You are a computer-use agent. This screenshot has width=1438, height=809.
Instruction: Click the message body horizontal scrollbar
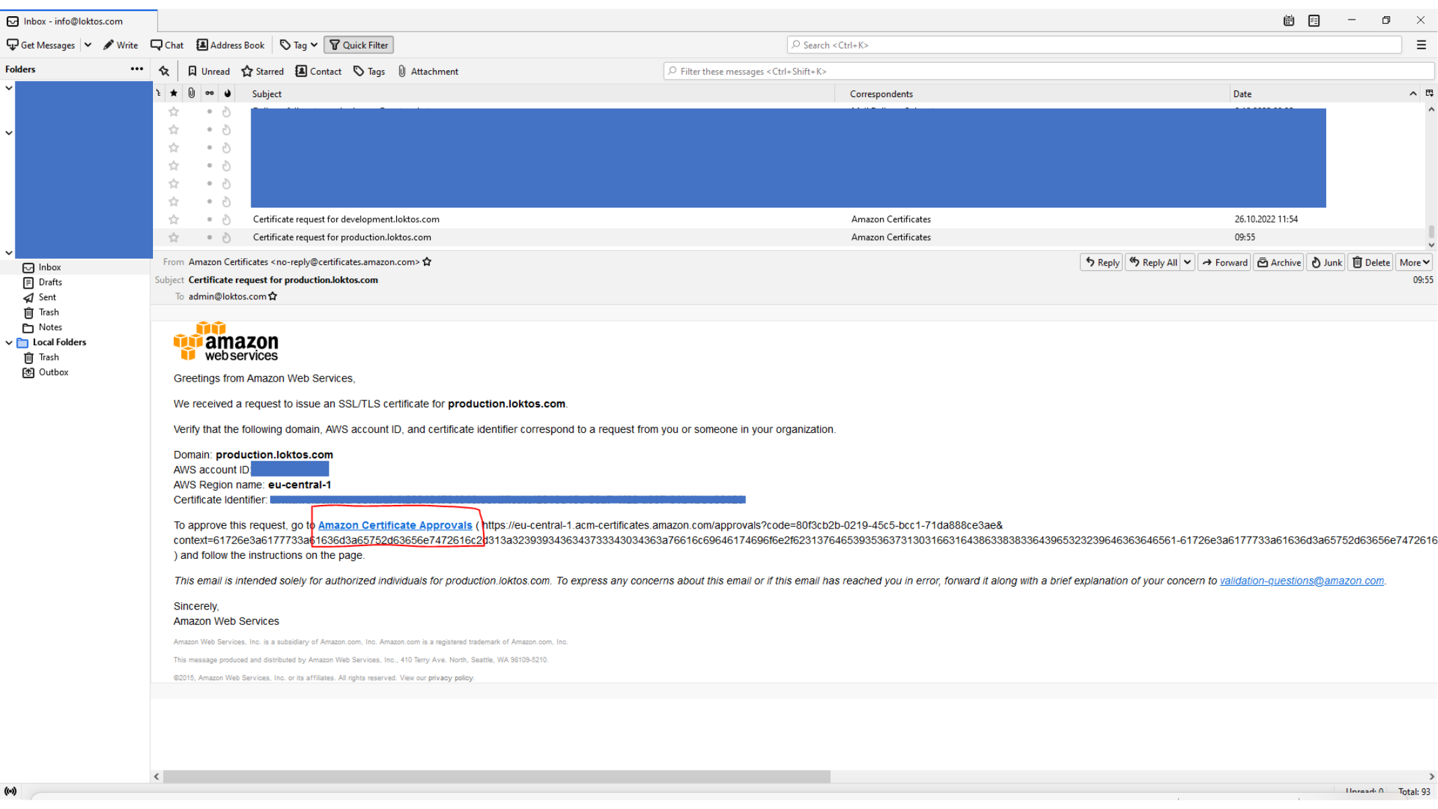click(497, 777)
